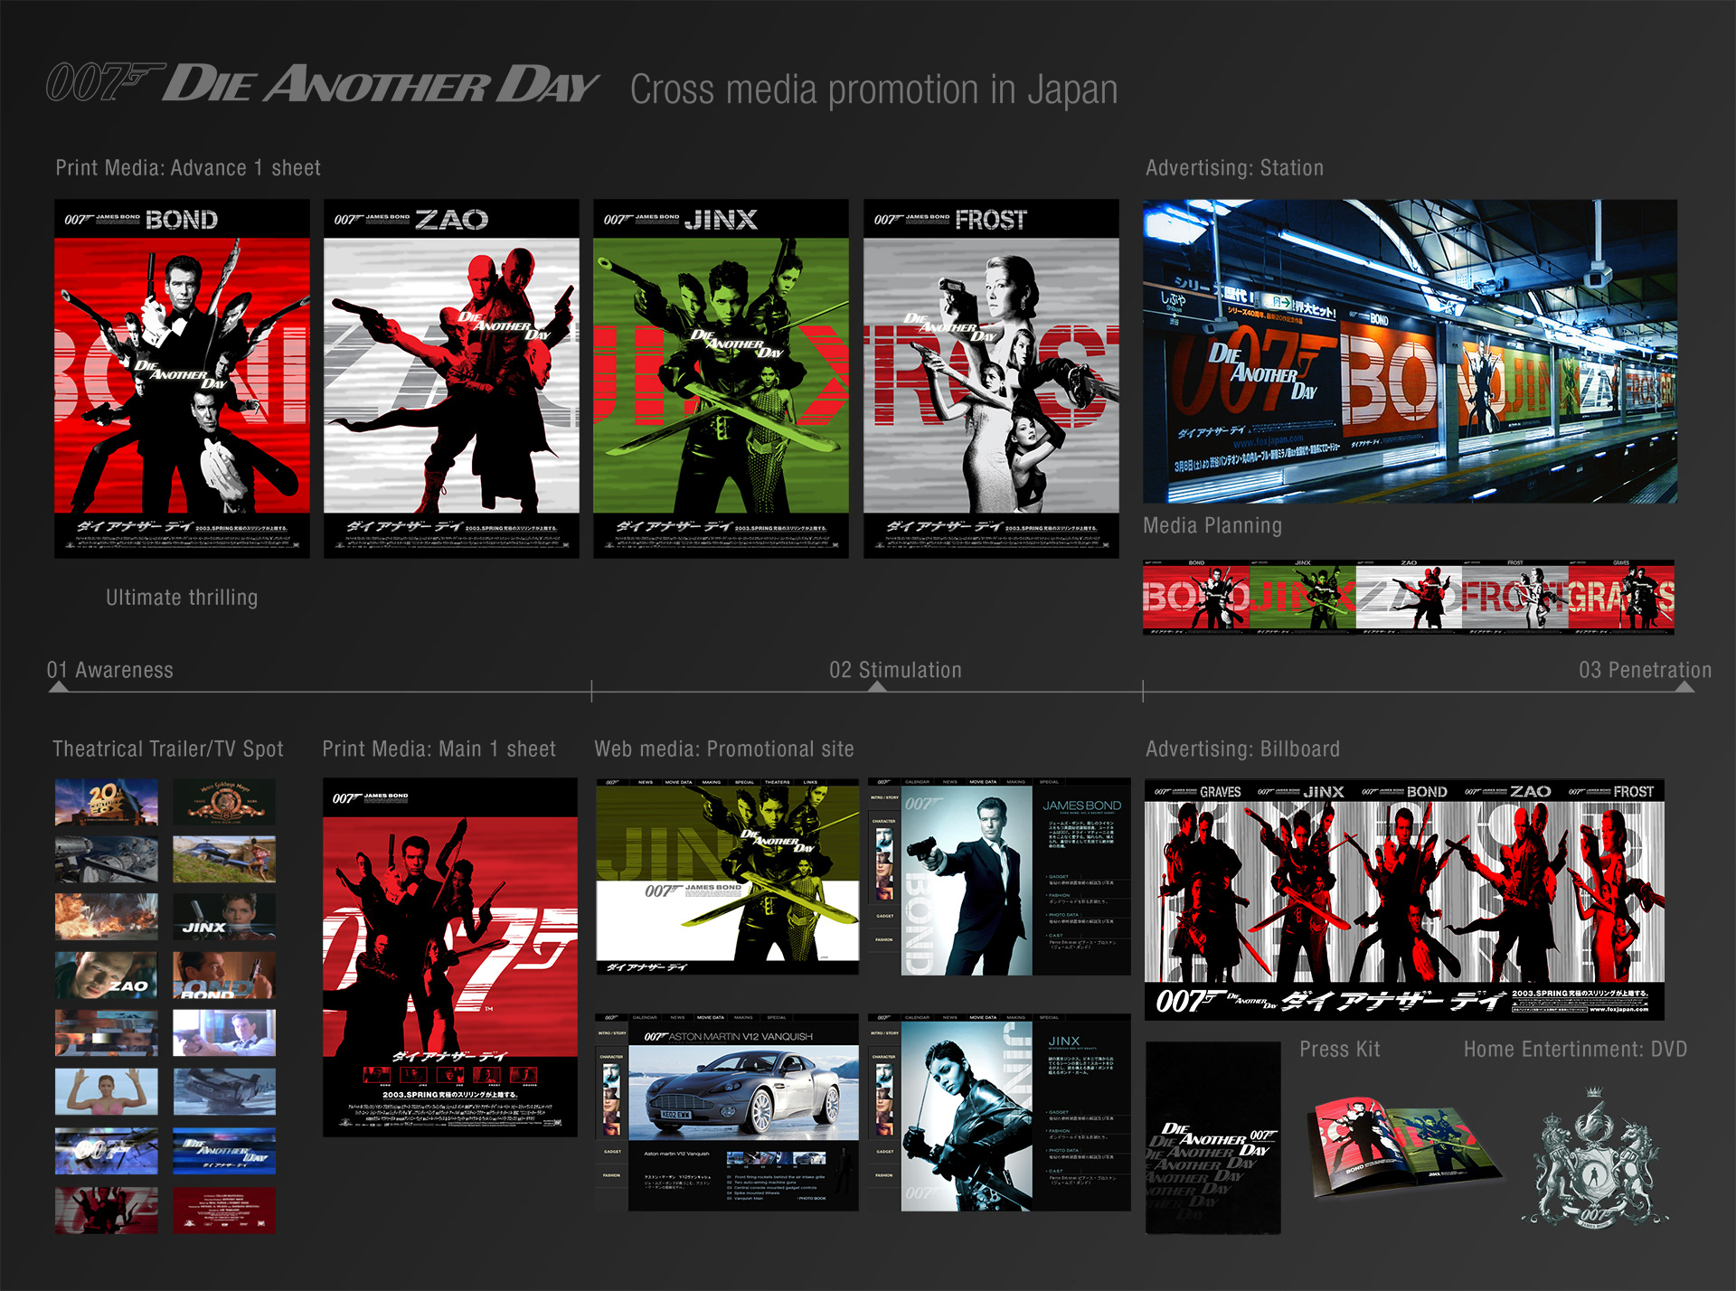Open the MGM lion logo trailer frame
This screenshot has height=1291, width=1736.
(x=224, y=802)
